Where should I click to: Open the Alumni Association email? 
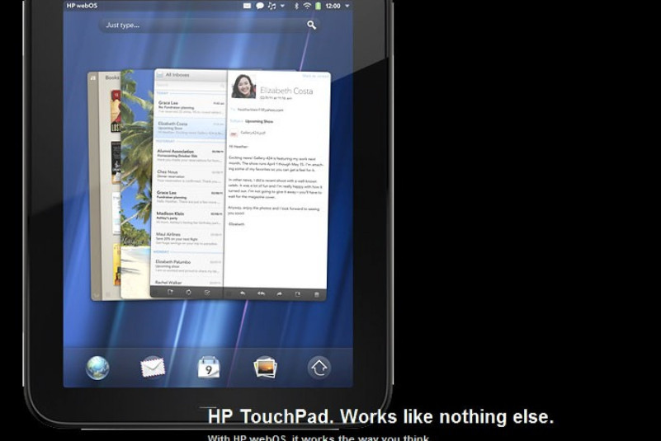(x=189, y=155)
